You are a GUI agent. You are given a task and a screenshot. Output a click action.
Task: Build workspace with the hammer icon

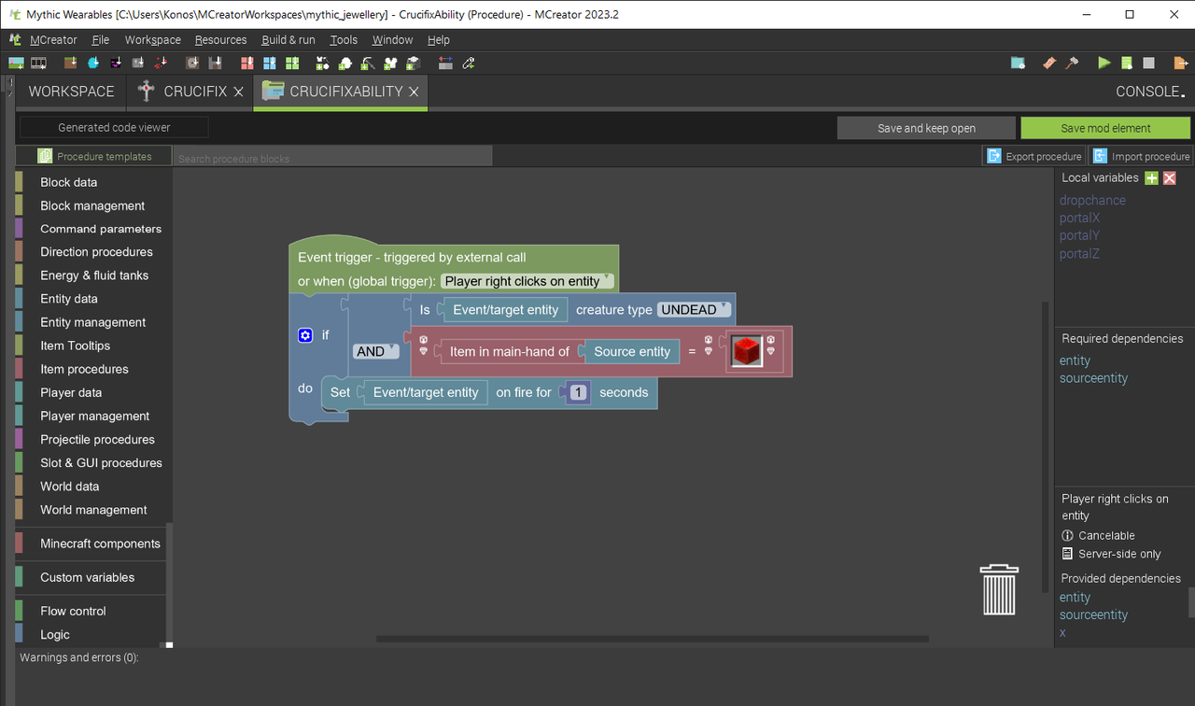pyautogui.click(x=1072, y=63)
